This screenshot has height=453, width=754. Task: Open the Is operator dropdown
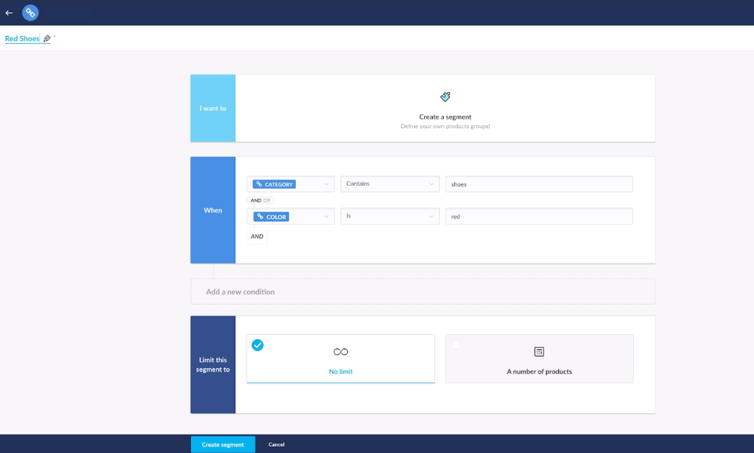[x=390, y=216]
